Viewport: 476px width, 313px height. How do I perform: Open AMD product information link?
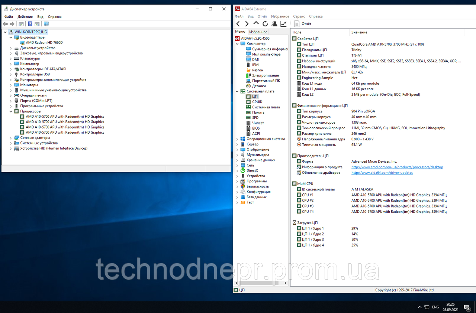coord(397,167)
